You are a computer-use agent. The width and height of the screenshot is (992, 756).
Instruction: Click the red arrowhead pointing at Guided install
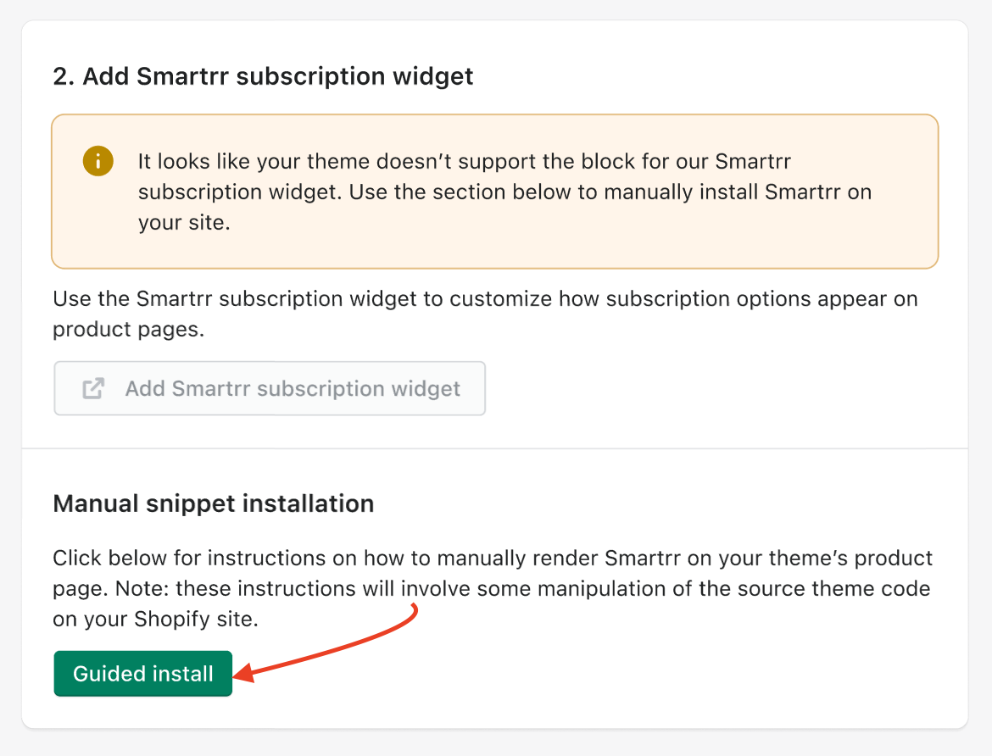243,674
